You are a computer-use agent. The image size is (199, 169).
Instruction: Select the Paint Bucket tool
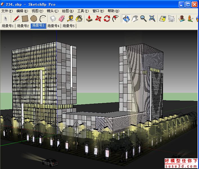pos(79,19)
